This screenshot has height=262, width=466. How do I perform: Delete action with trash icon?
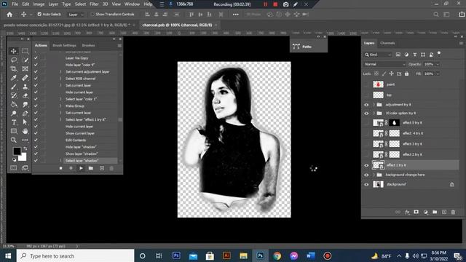click(x=111, y=168)
